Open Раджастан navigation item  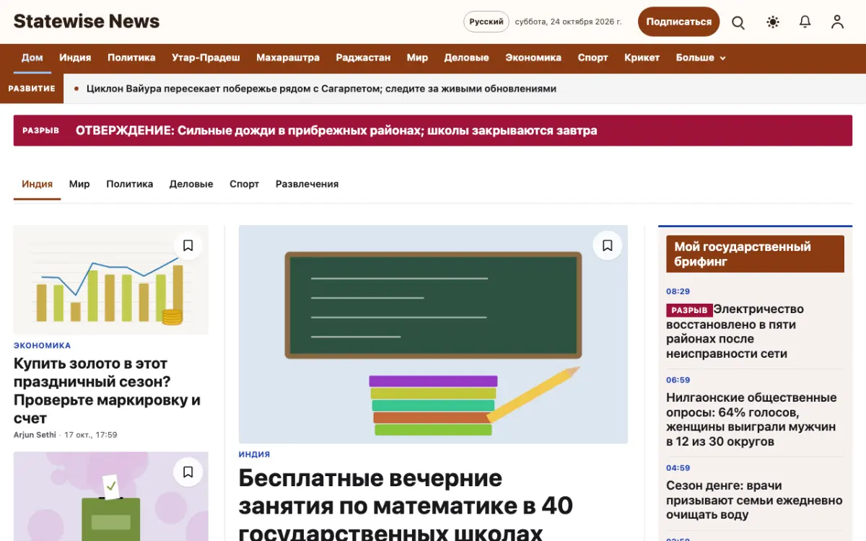click(363, 58)
